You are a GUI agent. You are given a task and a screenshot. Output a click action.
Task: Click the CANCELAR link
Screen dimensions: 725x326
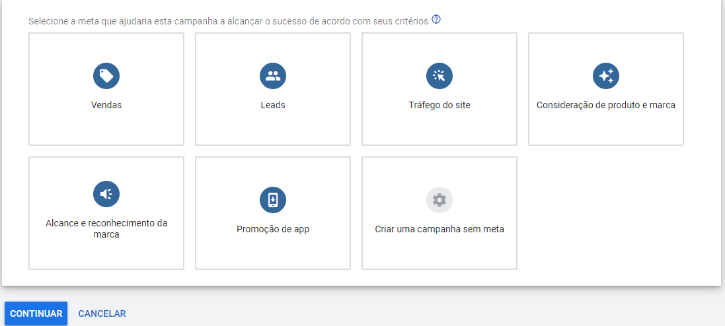click(102, 313)
